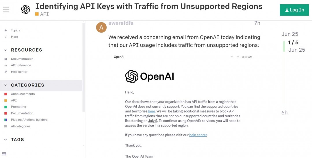This screenshot has width=312, height=158.
Task: Jump to the 6h timeline end marker
Action: coord(285,113)
